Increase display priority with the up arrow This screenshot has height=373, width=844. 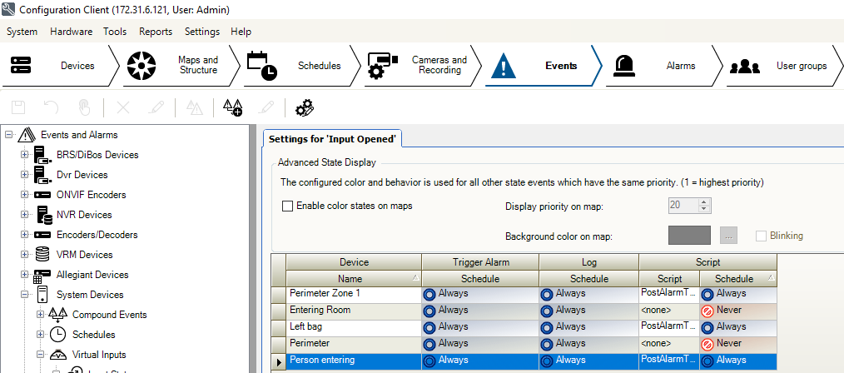tap(704, 201)
